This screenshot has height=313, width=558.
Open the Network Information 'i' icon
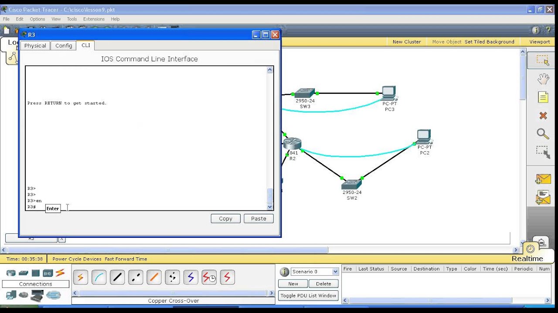pos(536,30)
